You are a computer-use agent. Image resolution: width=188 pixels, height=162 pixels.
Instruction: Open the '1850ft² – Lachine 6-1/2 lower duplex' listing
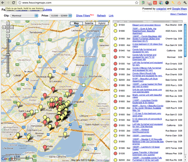146,148
